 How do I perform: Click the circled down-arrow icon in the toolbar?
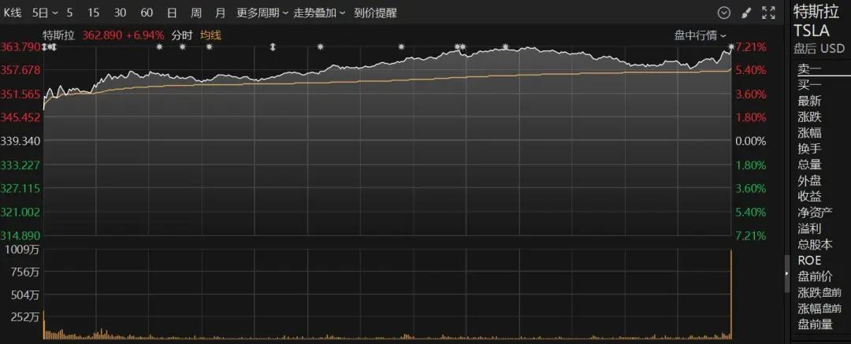tap(724, 13)
